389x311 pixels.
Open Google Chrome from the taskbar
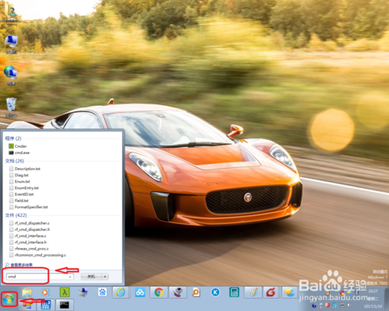coord(159,292)
